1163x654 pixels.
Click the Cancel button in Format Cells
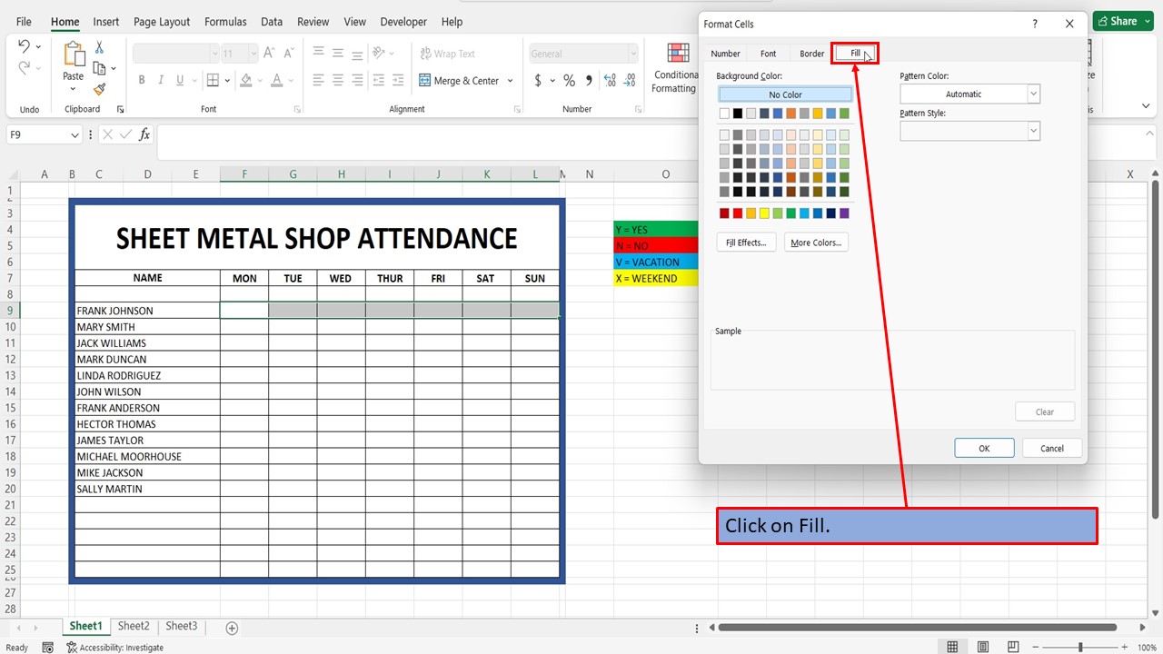pos(1051,448)
